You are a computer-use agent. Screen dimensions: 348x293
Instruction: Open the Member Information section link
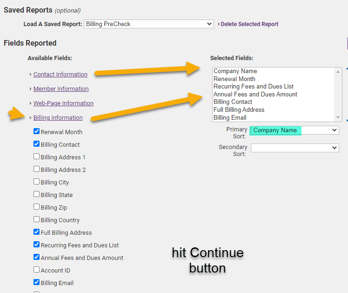[x=61, y=89]
